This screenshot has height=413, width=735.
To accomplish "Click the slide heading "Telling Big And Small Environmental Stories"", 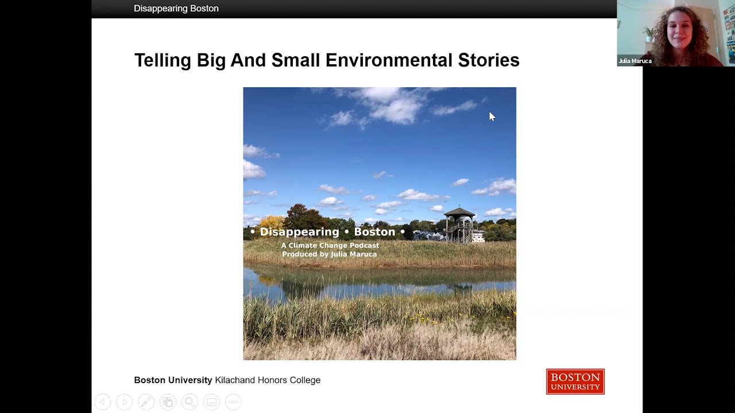I will click(x=327, y=60).
